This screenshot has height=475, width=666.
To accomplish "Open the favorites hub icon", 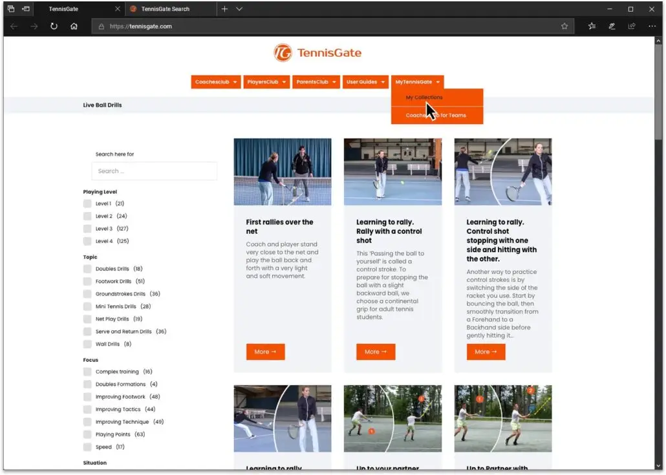I will 592,26.
